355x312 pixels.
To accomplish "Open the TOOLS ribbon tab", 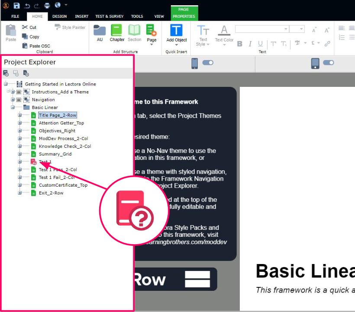I will click(x=137, y=16).
